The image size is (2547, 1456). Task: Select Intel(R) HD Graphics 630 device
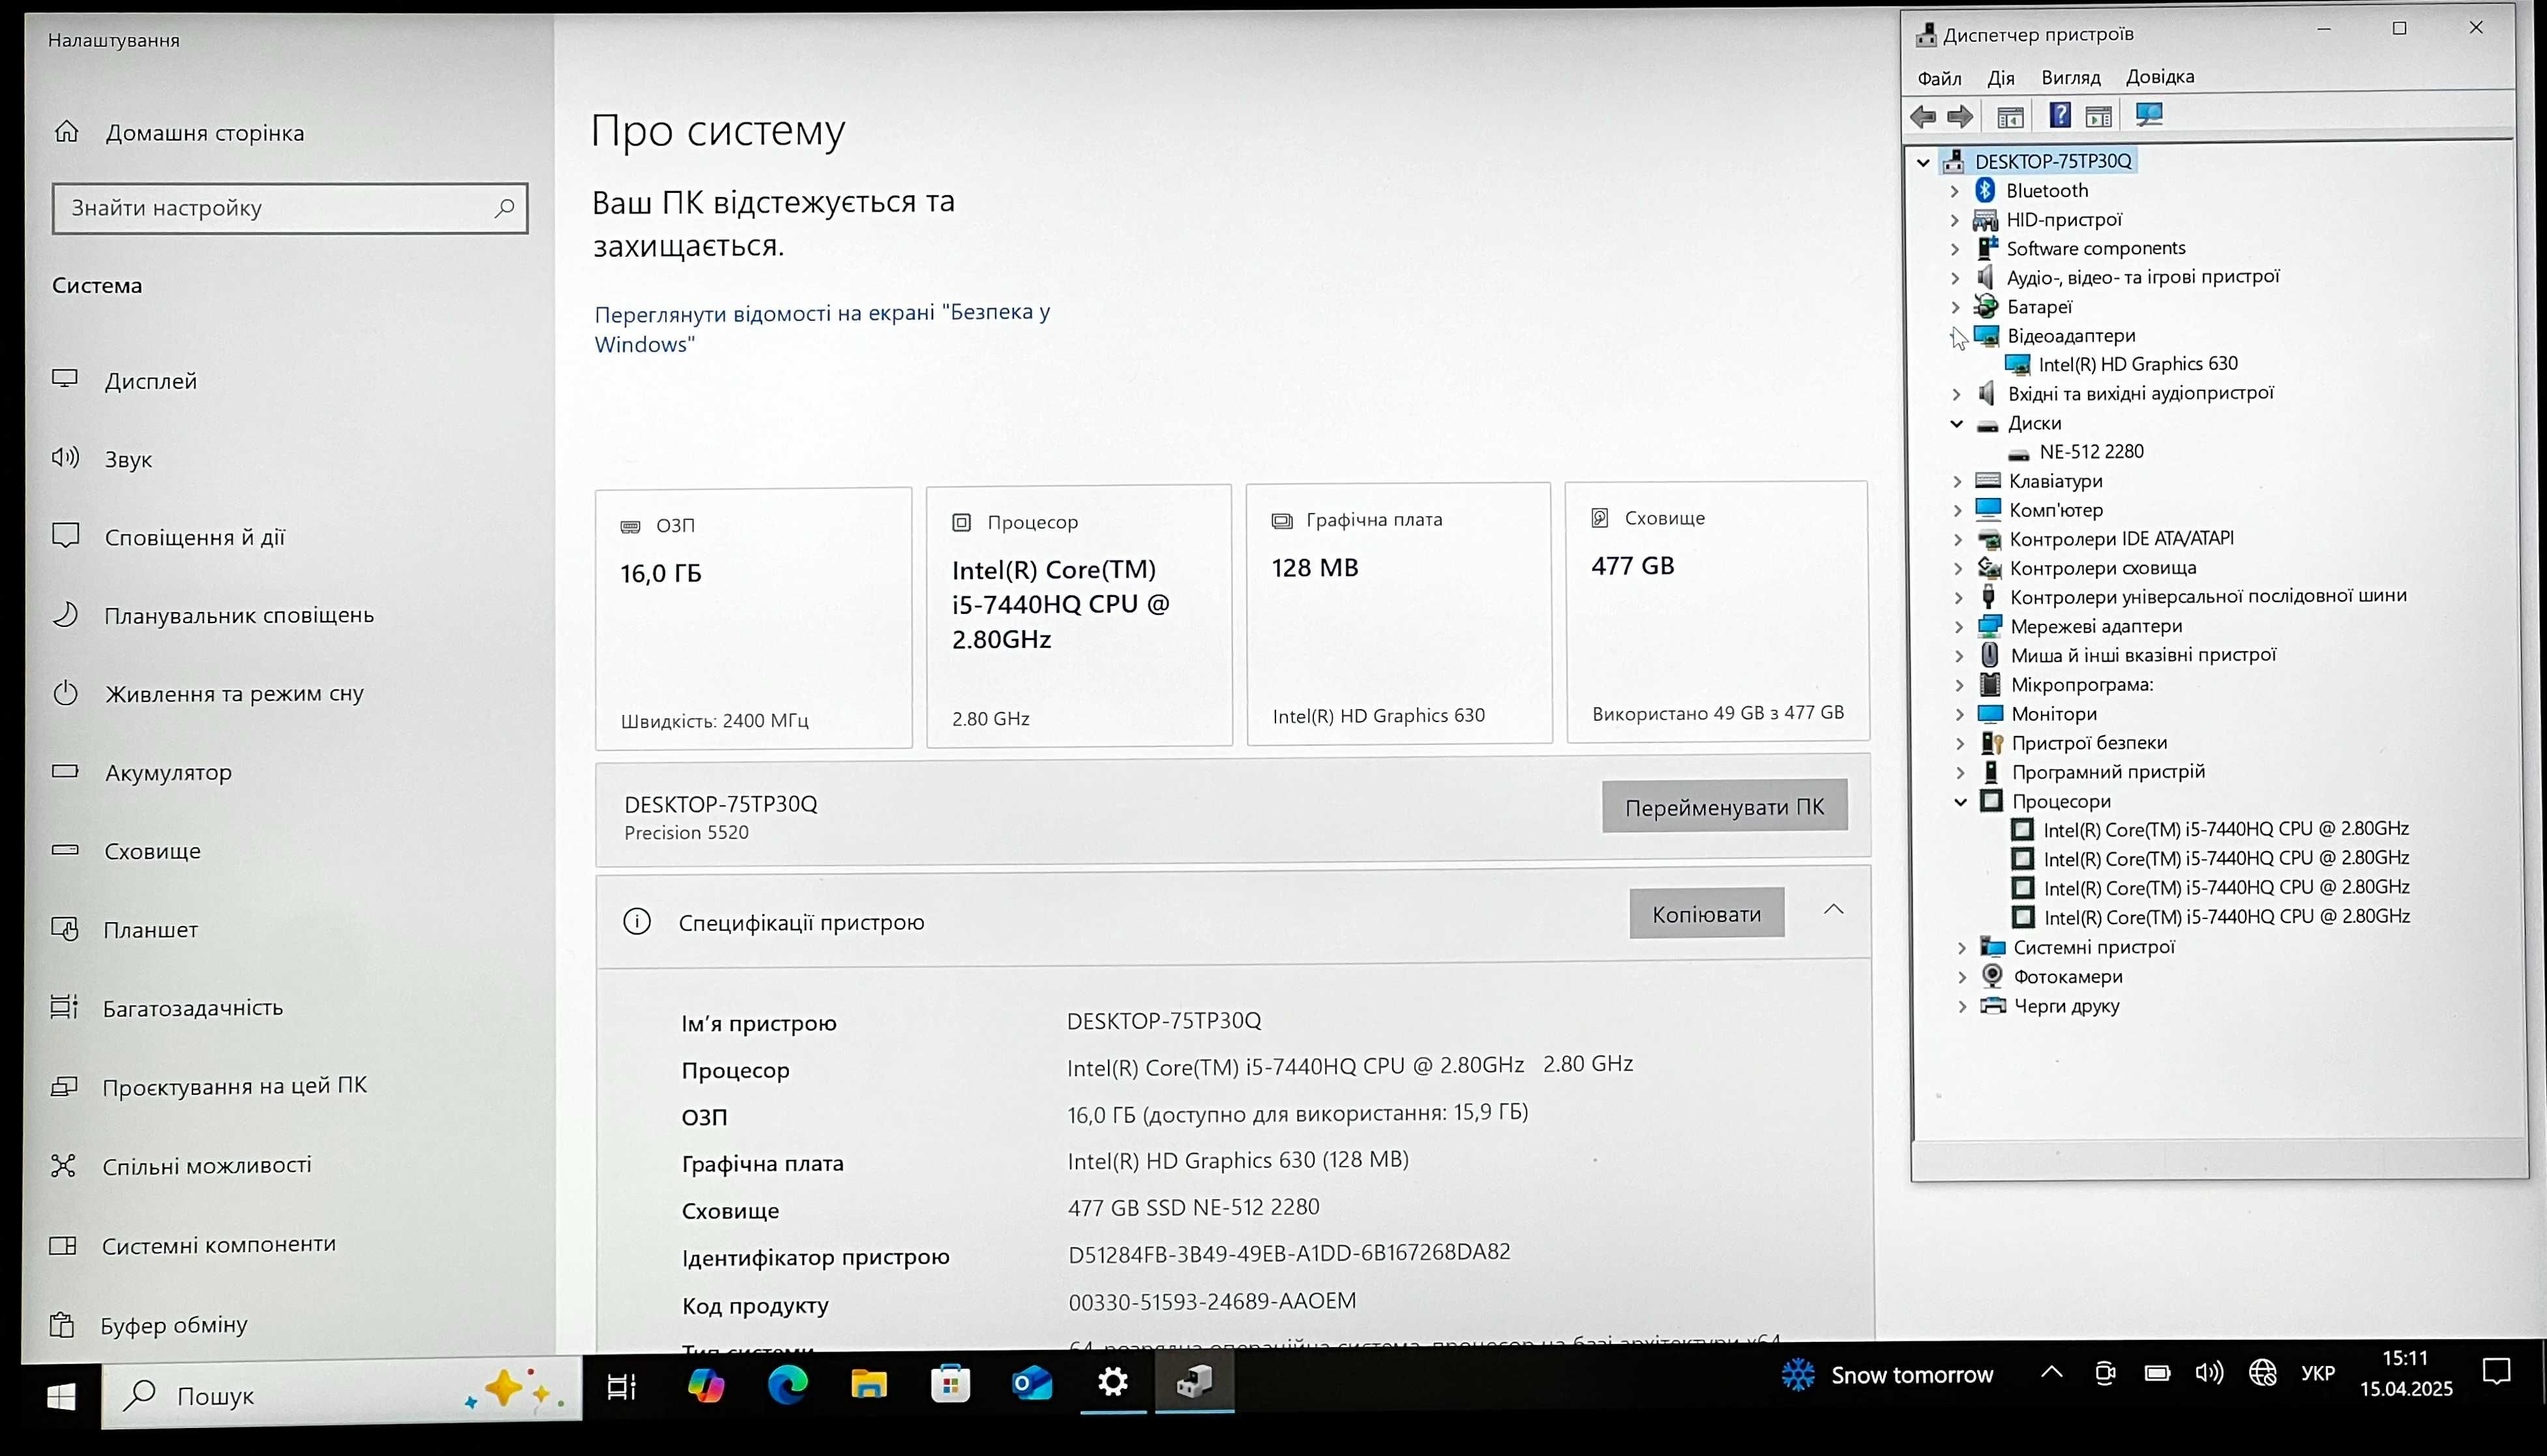pos(2138,364)
